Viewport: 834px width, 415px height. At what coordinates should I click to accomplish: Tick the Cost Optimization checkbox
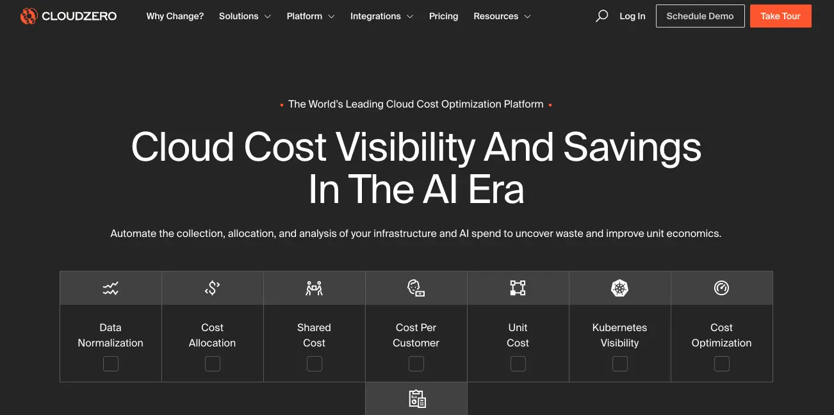pyautogui.click(x=722, y=364)
